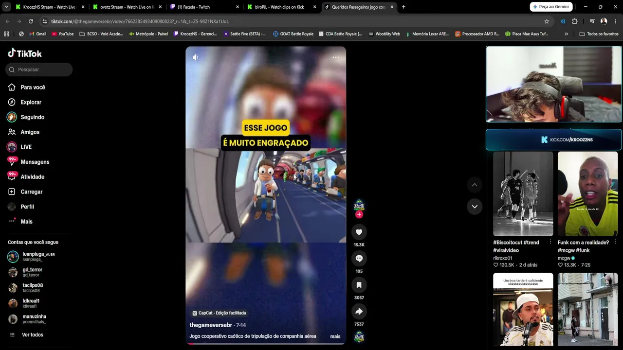Open the YouTube bookmark
The image size is (623, 350).
pos(62,34)
